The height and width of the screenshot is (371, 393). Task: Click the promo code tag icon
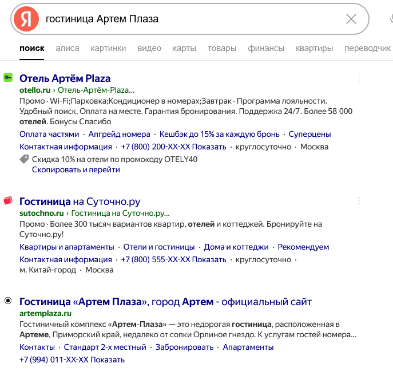(24, 160)
